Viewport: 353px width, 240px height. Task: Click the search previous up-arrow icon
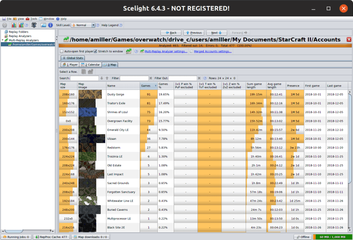pos(107,78)
